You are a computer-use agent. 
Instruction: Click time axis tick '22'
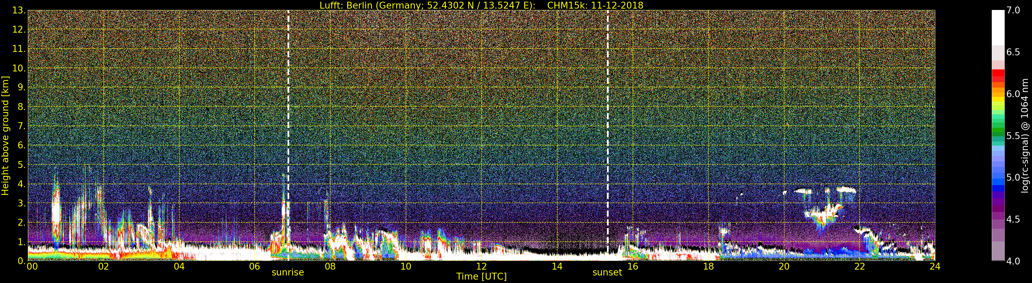point(859,267)
